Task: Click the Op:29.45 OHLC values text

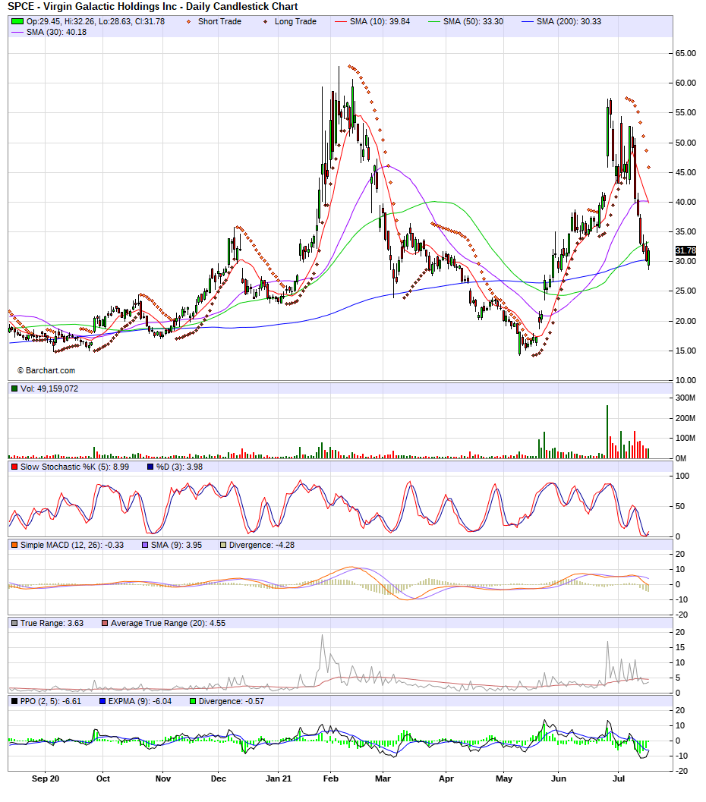Action: [x=96, y=21]
